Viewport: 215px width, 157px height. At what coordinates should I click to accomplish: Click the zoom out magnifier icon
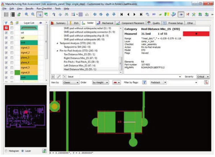click(x=33, y=14)
